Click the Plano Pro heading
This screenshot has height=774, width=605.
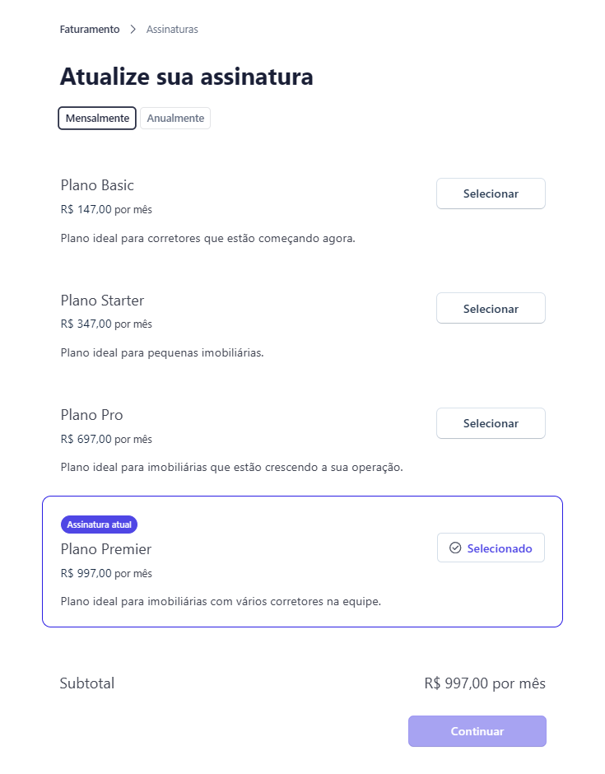[92, 415]
